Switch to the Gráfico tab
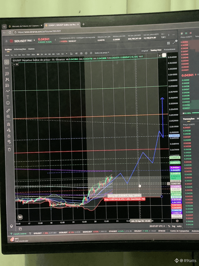Viewport: 199px width, 266px height. point(8,49)
